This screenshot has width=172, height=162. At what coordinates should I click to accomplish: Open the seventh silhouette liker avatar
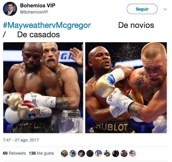coord(116,153)
